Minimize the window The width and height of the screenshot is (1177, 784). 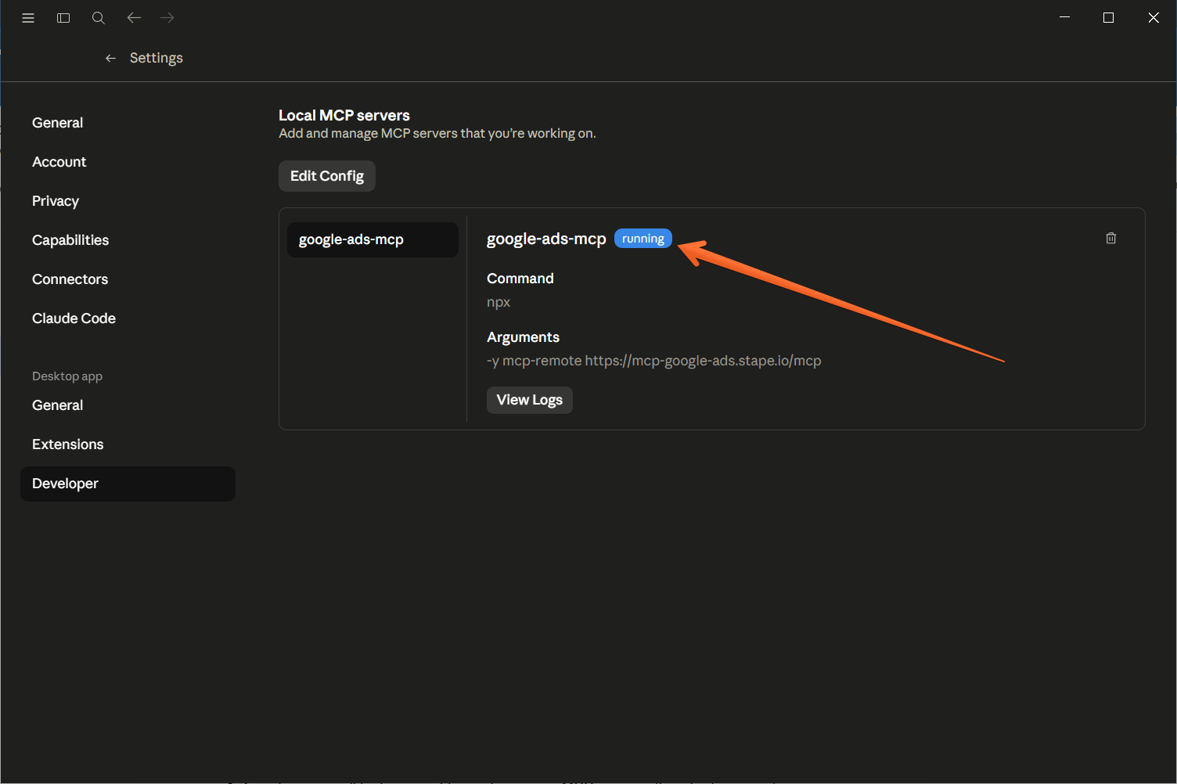point(1064,17)
